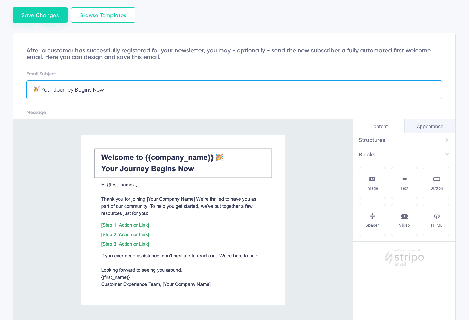Click the Step 1 Action or Link
Image resolution: width=469 pixels, height=320 pixels.
click(125, 225)
